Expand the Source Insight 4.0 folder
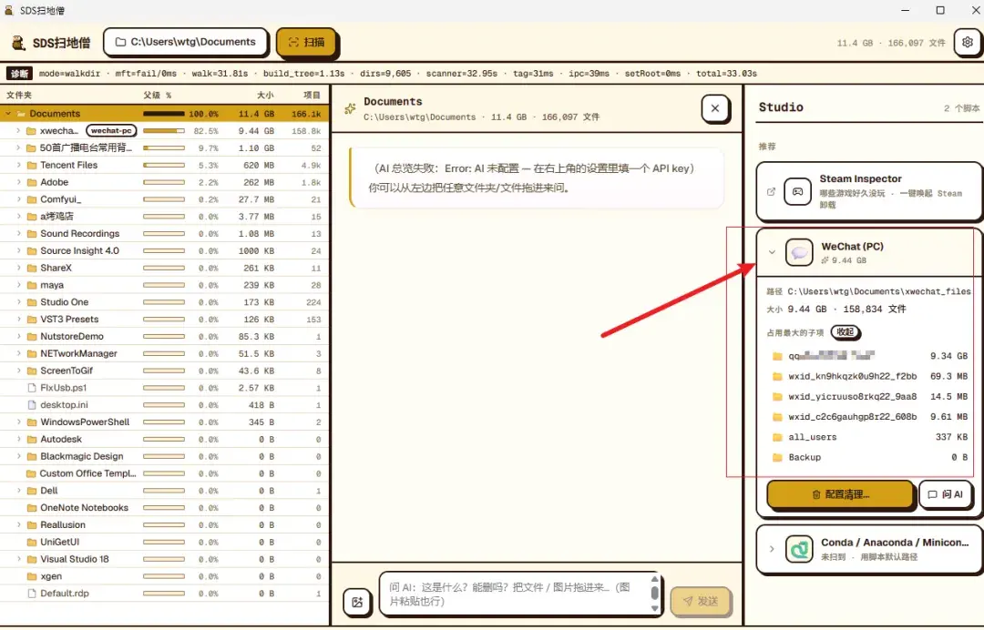The image size is (984, 630). (18, 250)
